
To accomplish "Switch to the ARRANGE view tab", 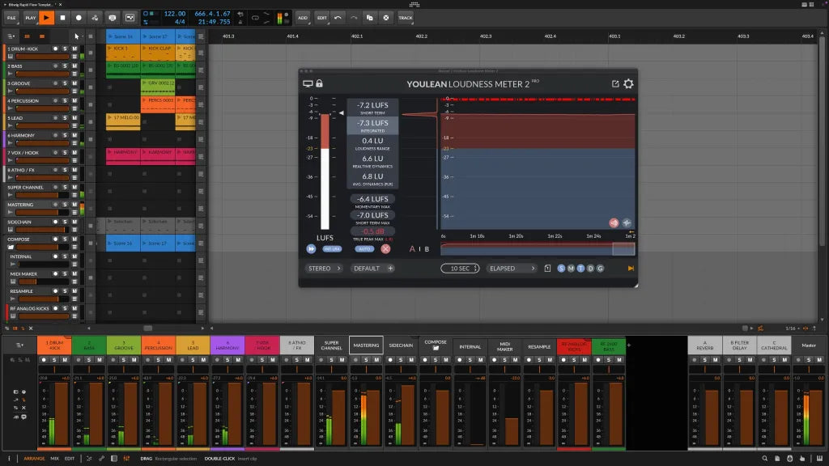I will (34, 459).
